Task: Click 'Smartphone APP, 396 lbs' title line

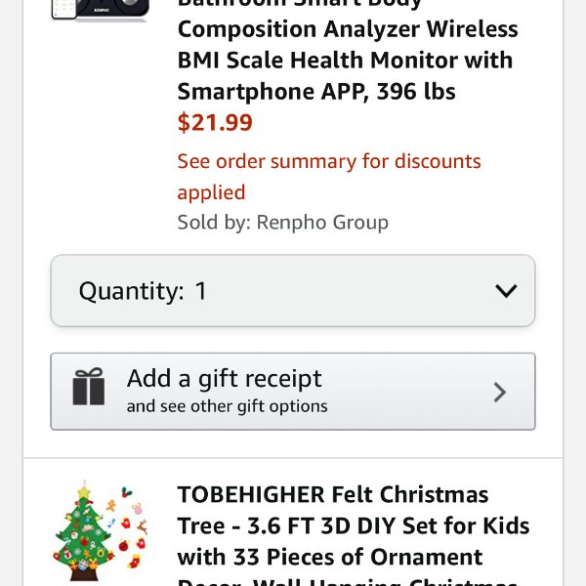Action: tap(316, 92)
